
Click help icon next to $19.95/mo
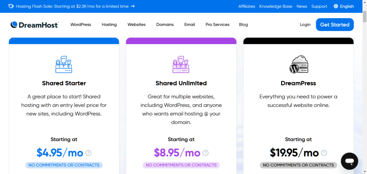tap(324, 153)
